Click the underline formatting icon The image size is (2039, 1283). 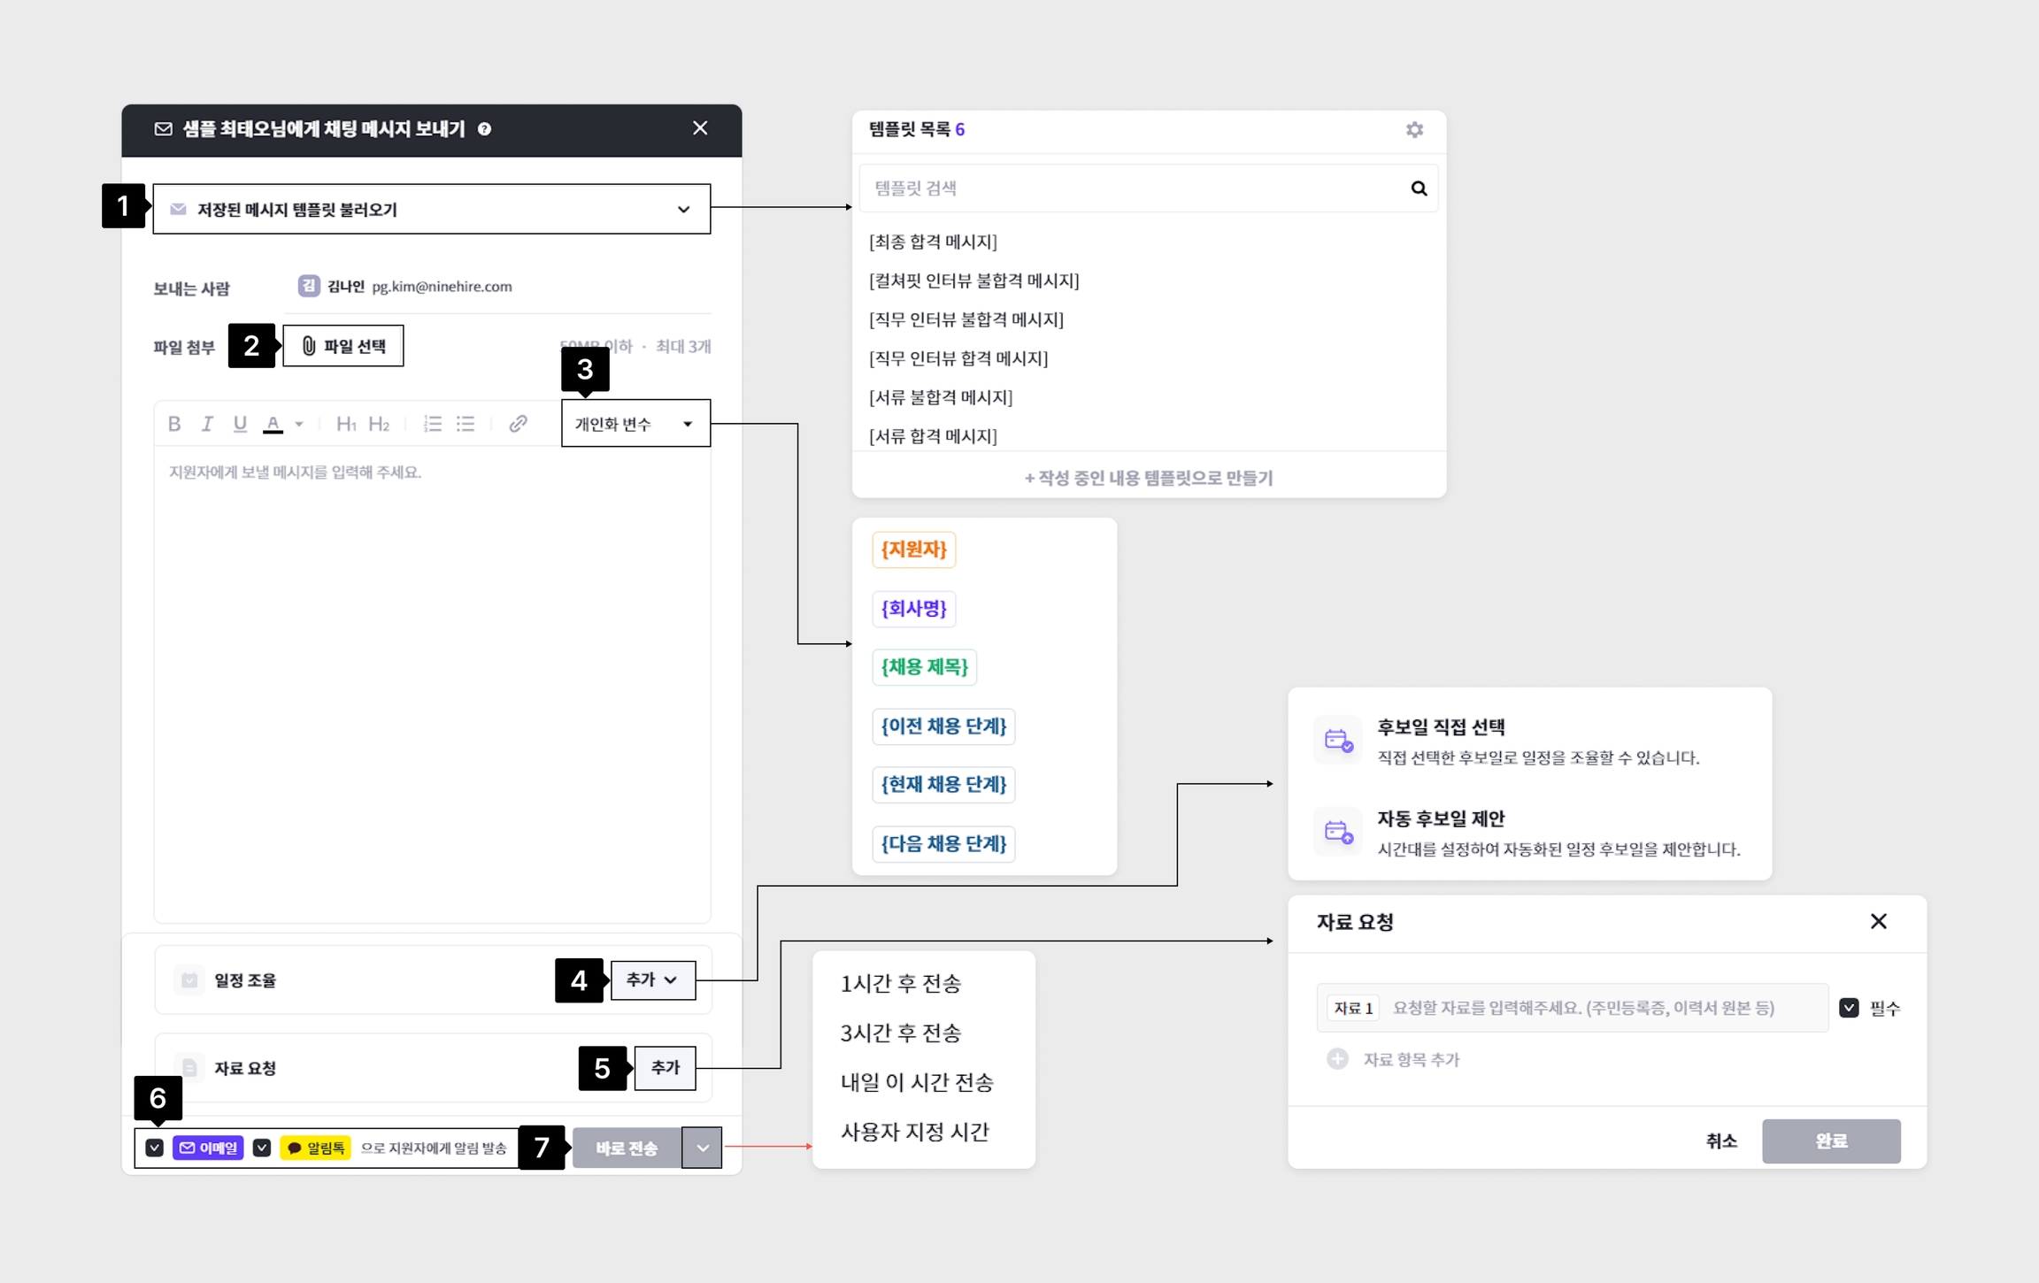coord(240,424)
